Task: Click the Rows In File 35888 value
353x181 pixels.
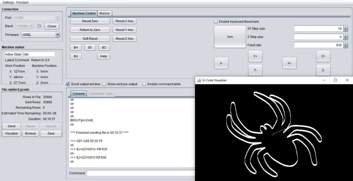Action: pyautogui.click(x=47, y=97)
